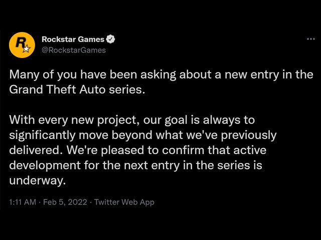Click the word 'confirm' in the tweet
Viewport: 321px width, 240px height.
(x=183, y=150)
